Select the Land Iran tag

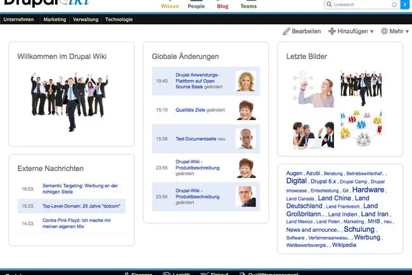[375, 214]
